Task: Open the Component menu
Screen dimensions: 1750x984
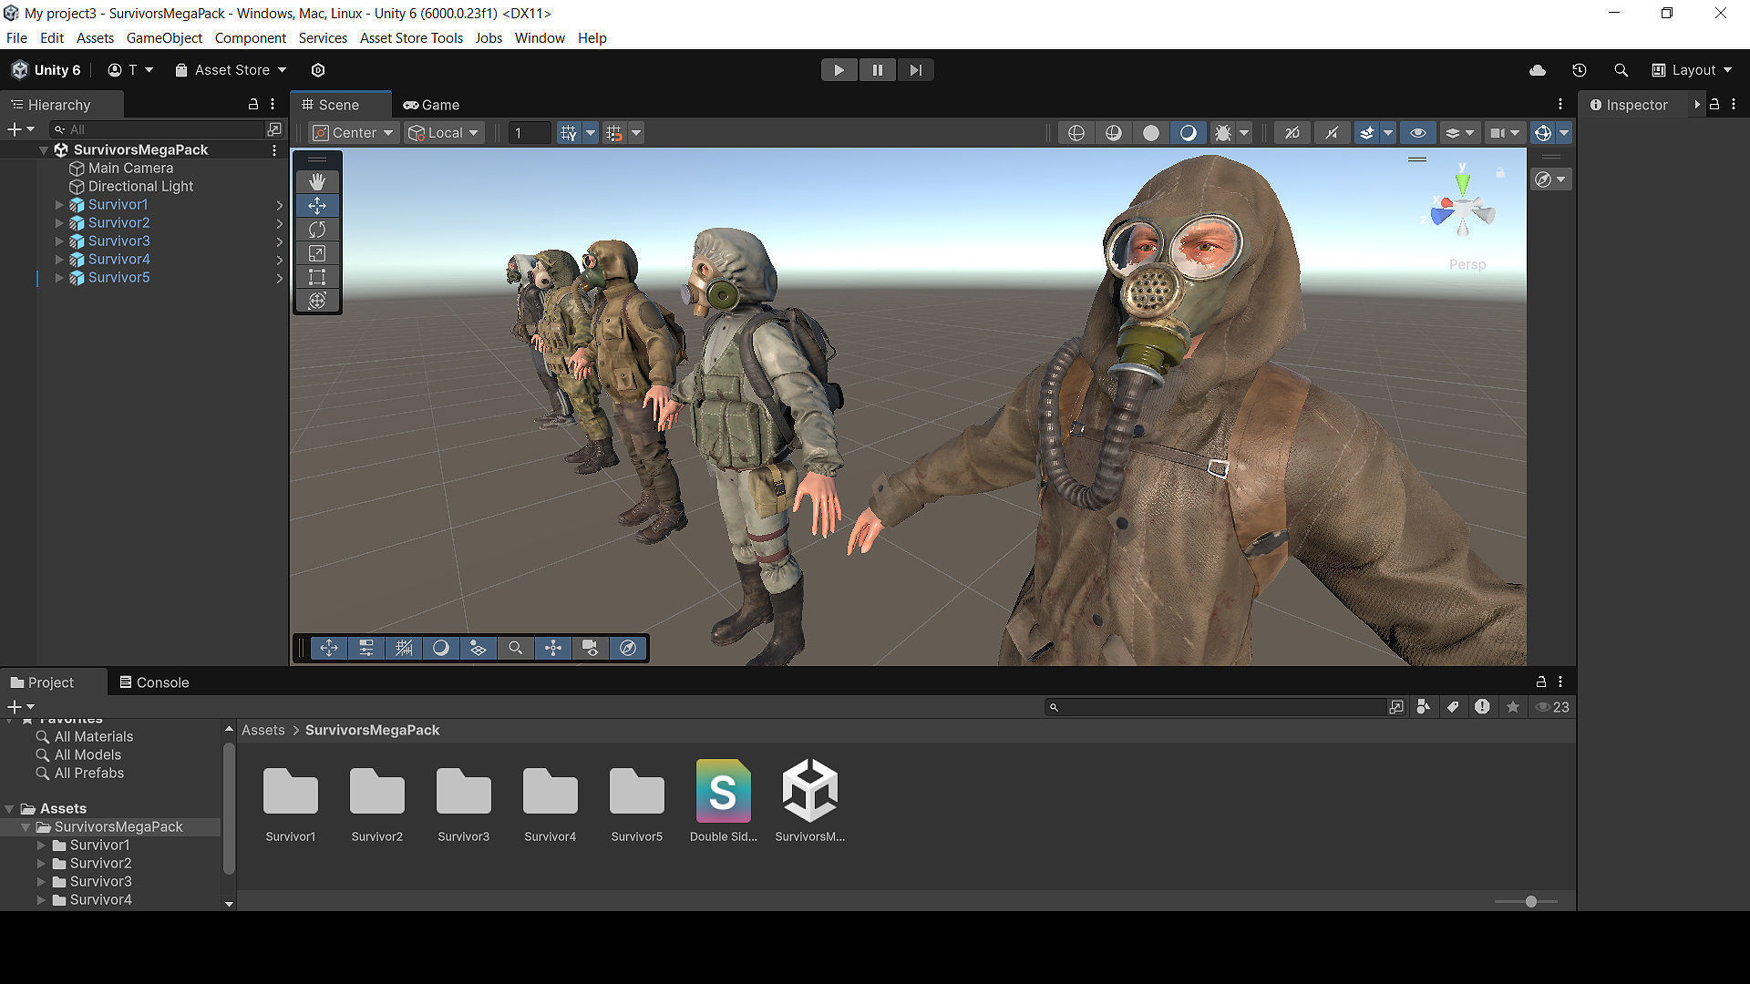Action: click(251, 38)
